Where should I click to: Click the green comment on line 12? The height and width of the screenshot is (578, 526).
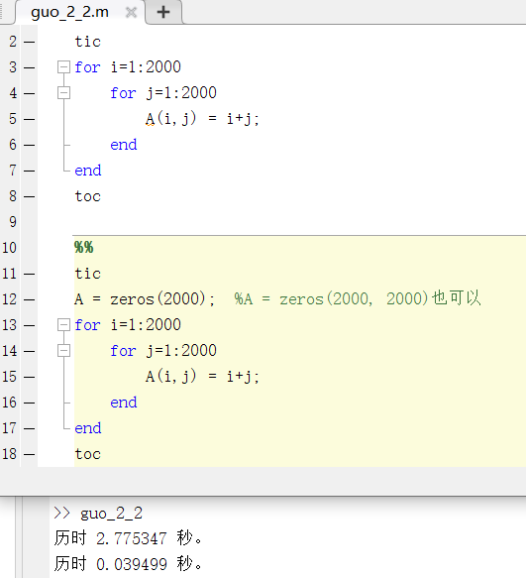358,298
